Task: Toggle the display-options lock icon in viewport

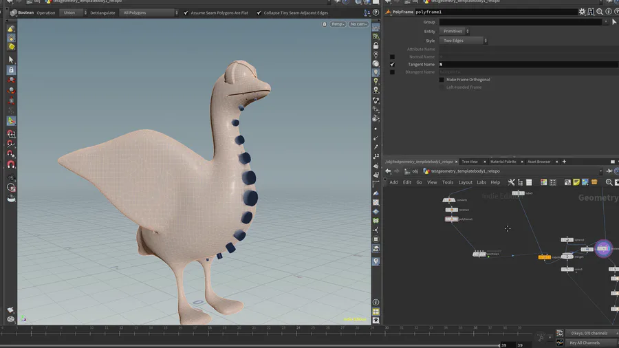Action: click(376, 46)
